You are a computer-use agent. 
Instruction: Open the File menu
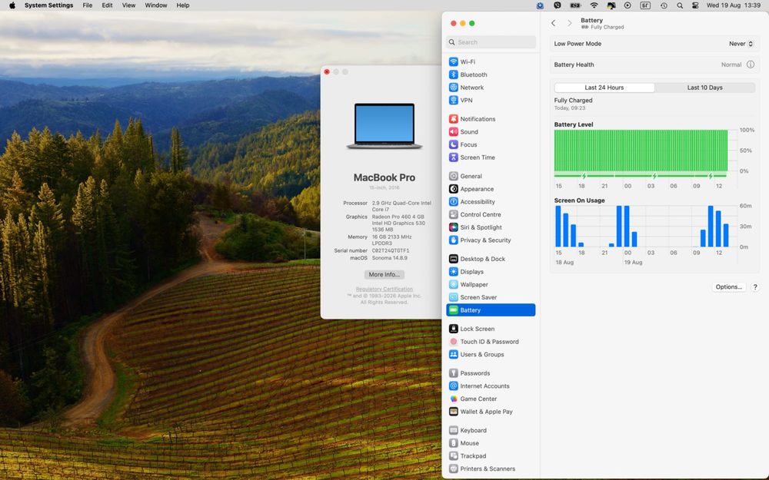88,5
